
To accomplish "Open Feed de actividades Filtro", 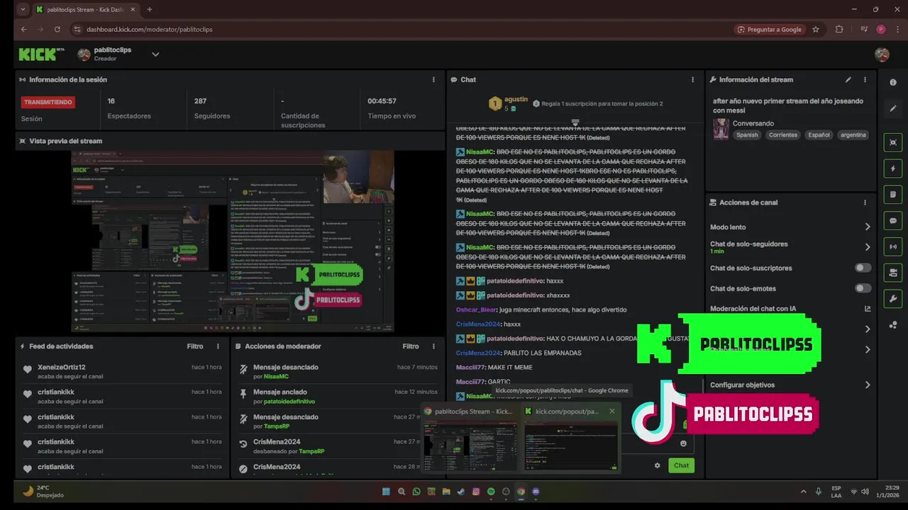I will pos(195,346).
